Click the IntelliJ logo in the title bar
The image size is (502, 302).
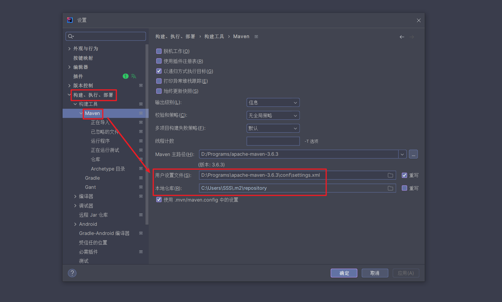tap(70, 20)
